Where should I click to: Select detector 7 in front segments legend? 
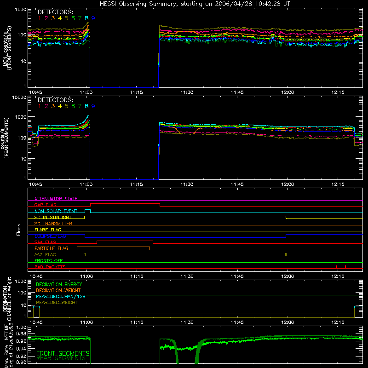[x=80, y=18]
